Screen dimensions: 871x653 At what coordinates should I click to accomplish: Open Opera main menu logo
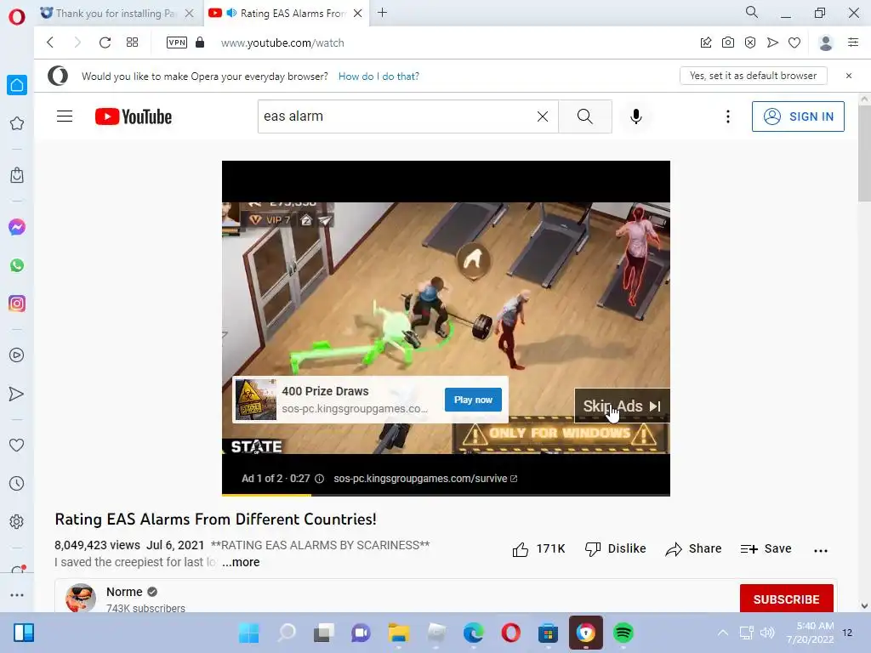(x=17, y=17)
